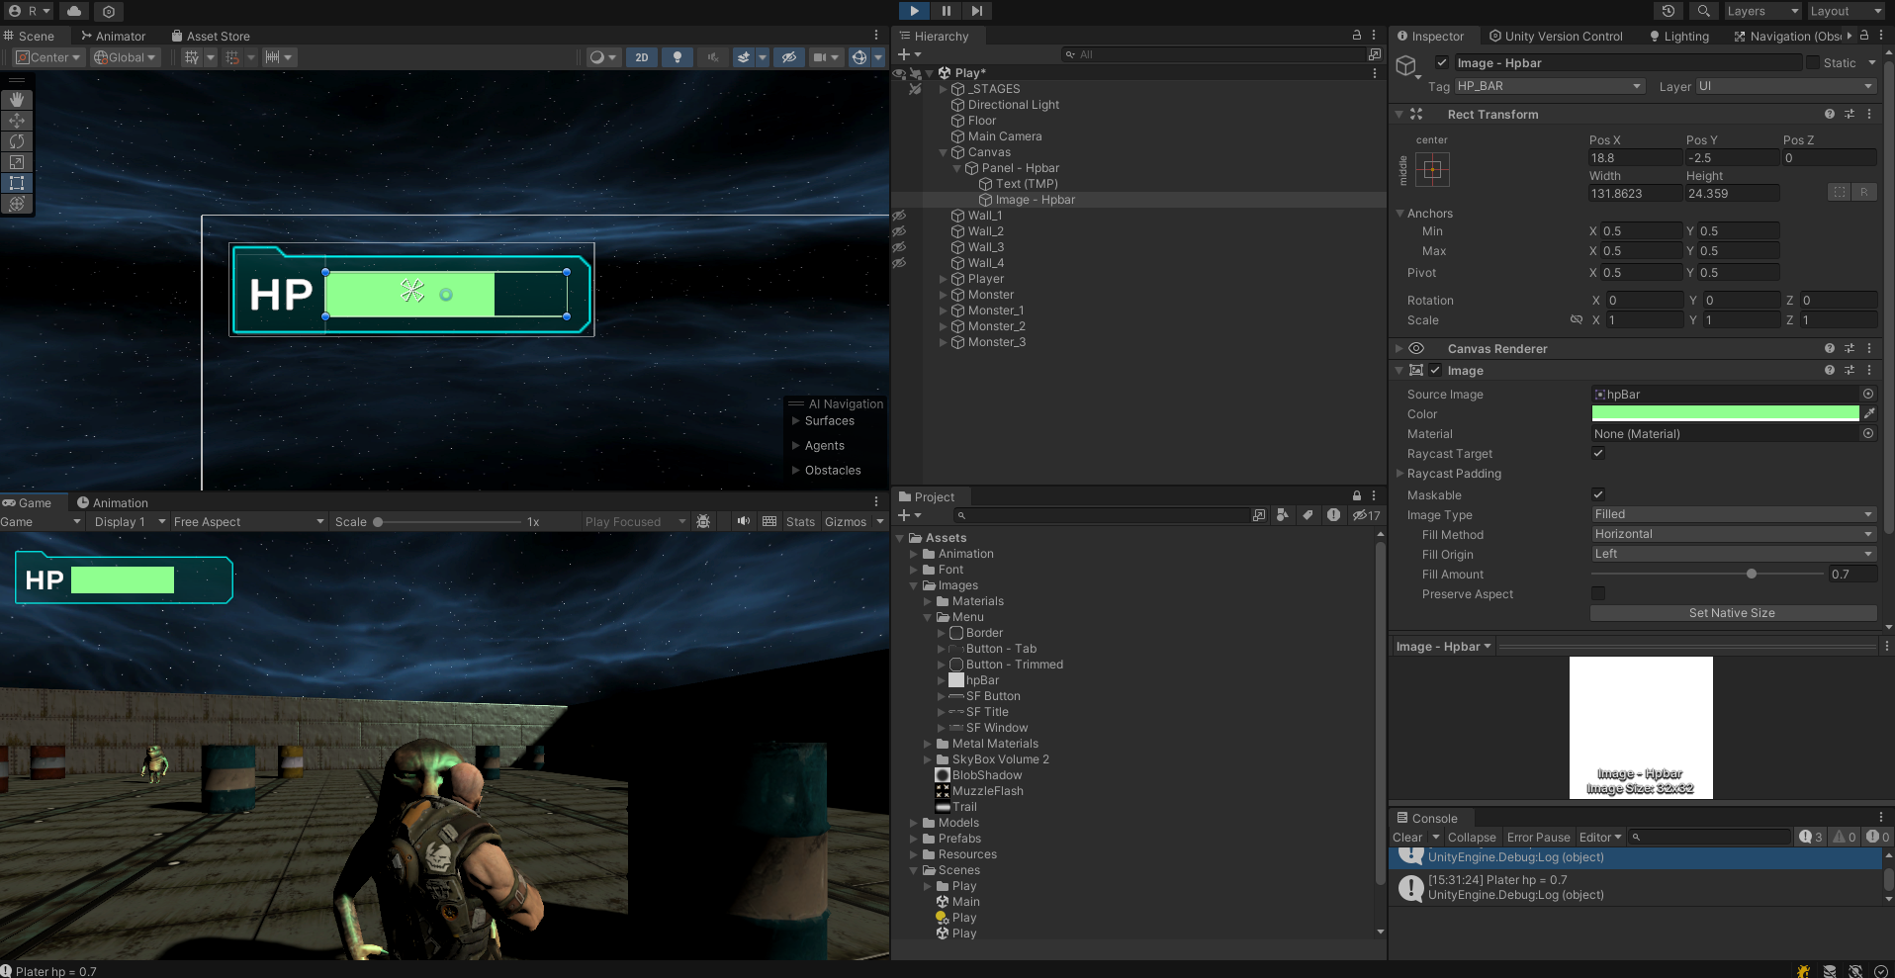Show Wall_1 using its hidden-eye toggle
The width and height of the screenshot is (1895, 978).
pyautogui.click(x=900, y=215)
